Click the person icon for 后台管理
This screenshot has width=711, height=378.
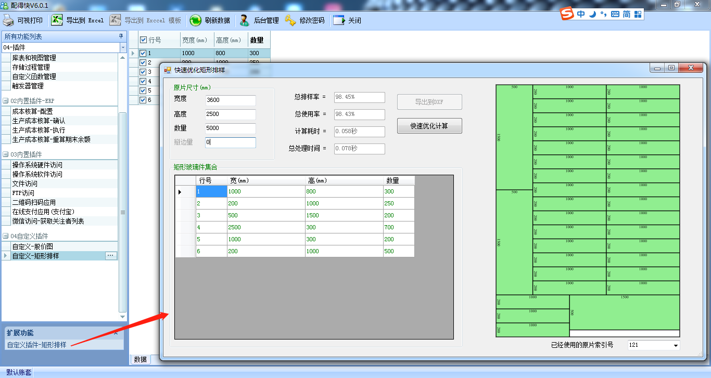pyautogui.click(x=244, y=20)
